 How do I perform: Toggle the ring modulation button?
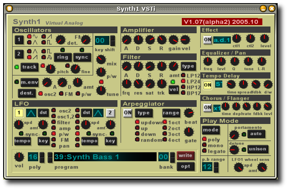tap(63, 57)
